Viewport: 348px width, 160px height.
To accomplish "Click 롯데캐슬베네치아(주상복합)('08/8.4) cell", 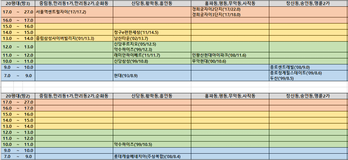I will click(152, 156).
